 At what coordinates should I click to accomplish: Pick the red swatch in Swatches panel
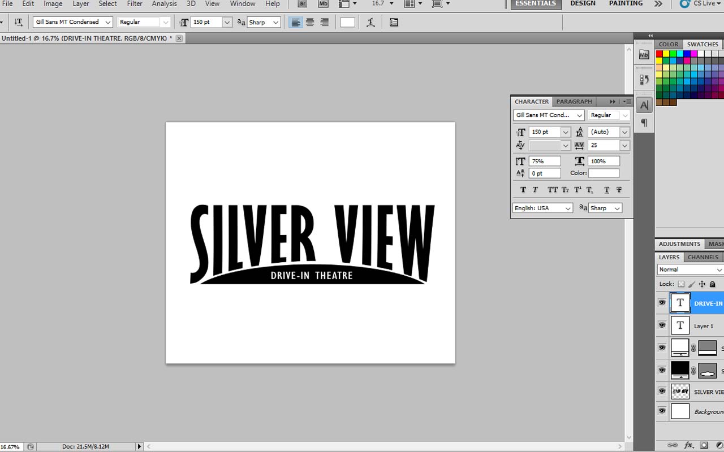coord(659,54)
